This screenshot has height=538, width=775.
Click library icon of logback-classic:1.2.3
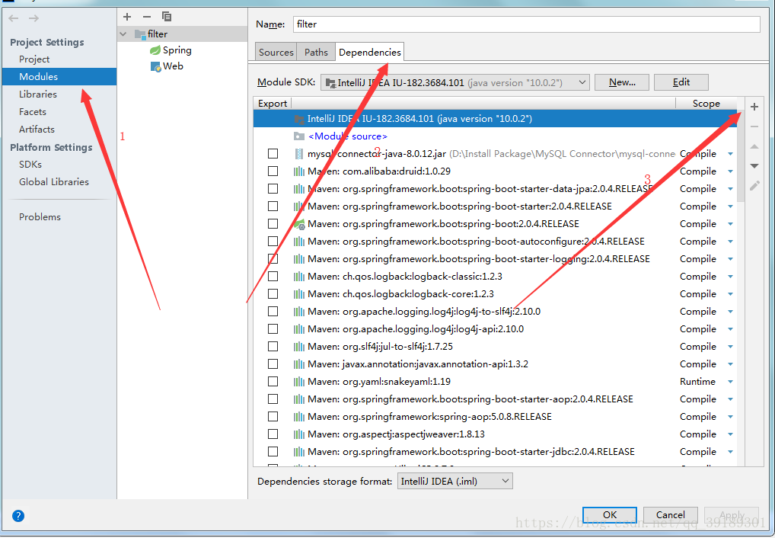[299, 276]
